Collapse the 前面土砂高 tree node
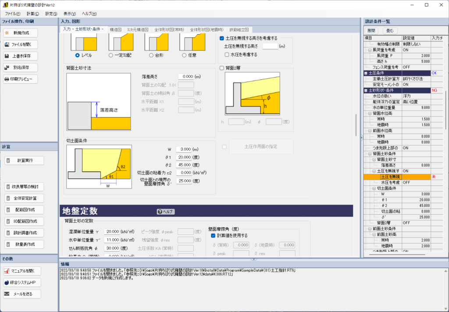The image size is (449, 312). tap(374, 234)
